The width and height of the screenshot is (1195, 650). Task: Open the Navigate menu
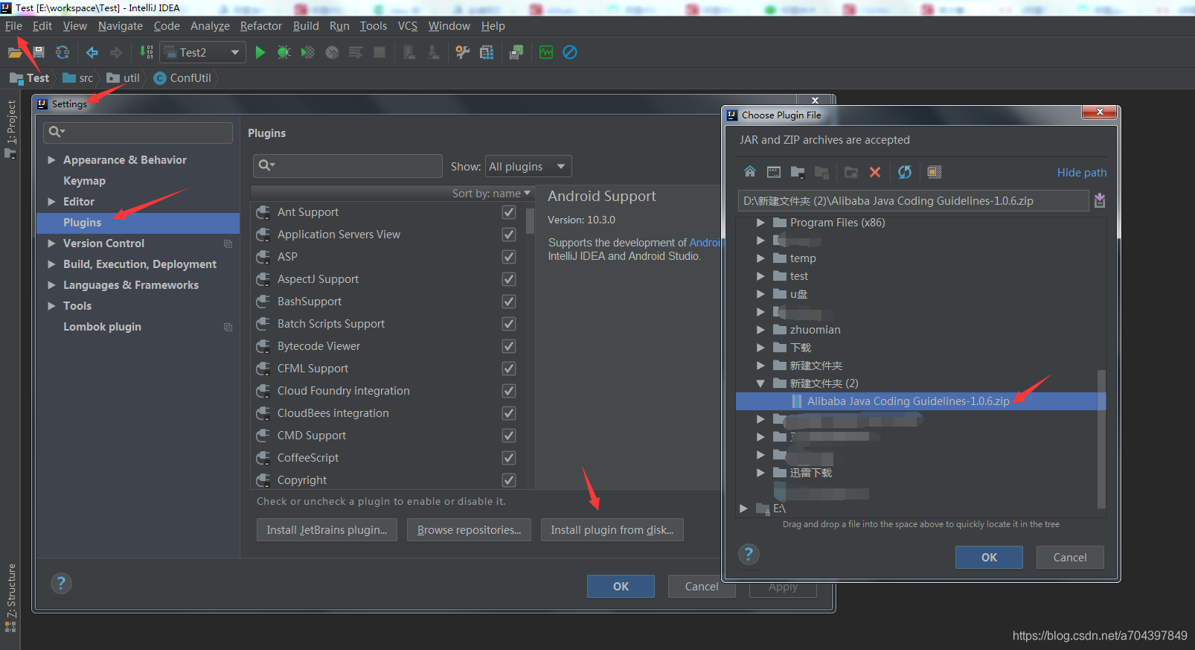pos(121,26)
